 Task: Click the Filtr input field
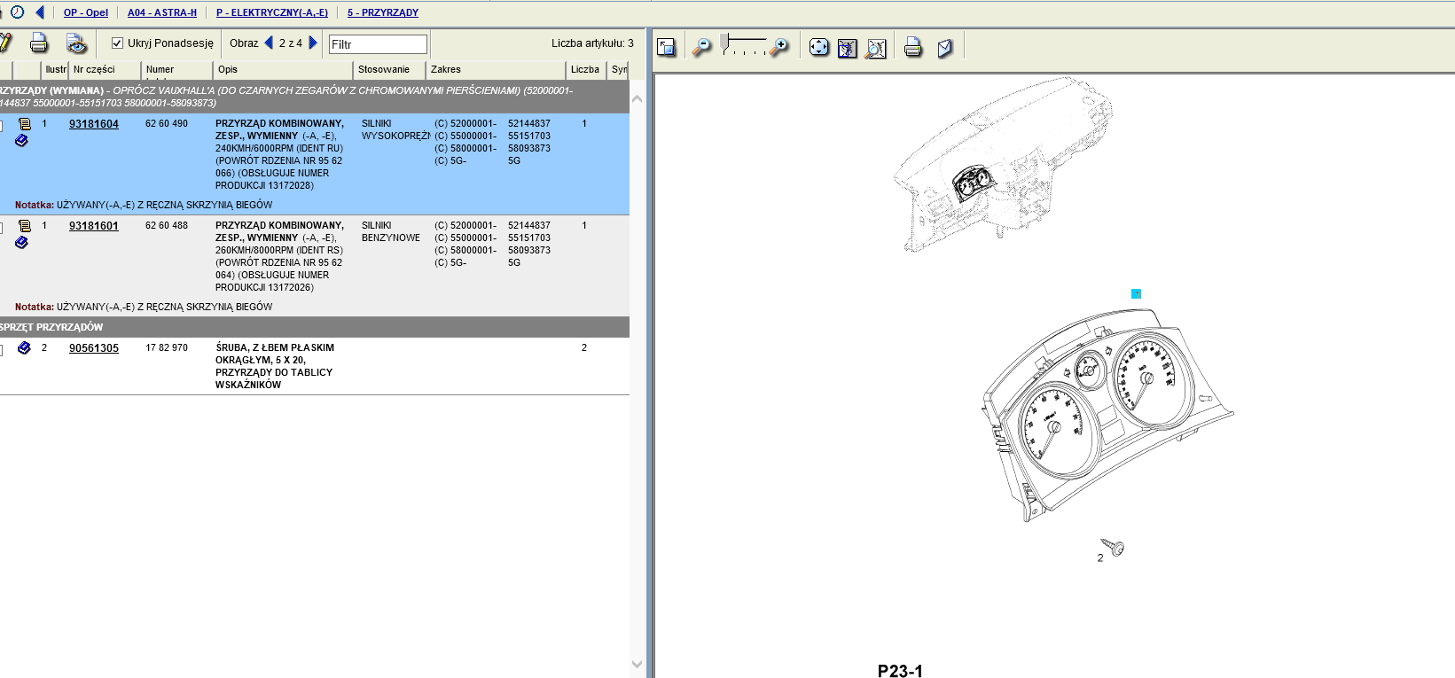pos(378,44)
